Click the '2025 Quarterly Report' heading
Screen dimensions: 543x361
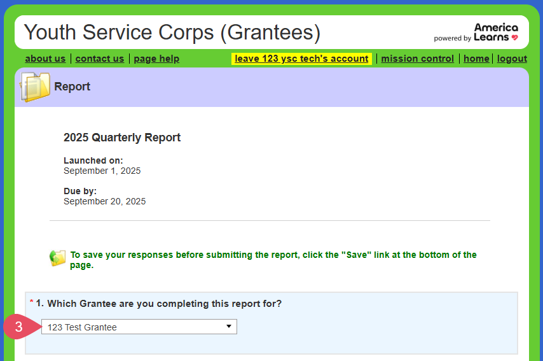tap(122, 138)
